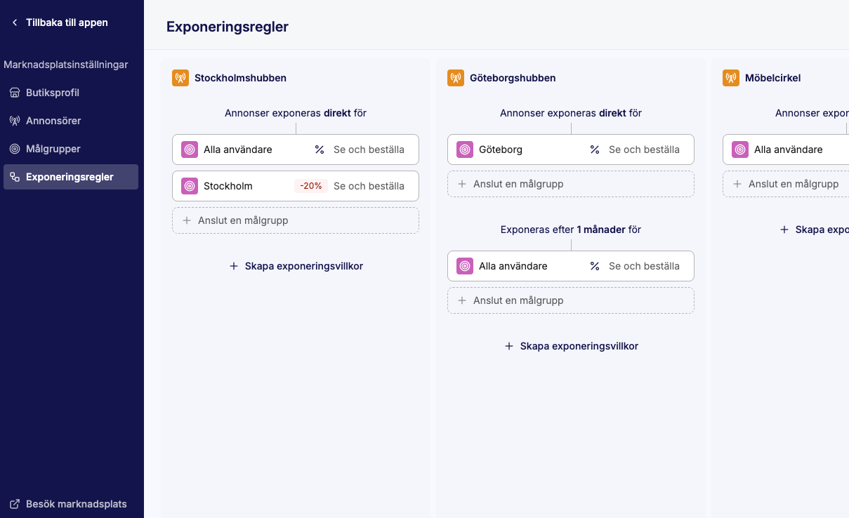Image resolution: width=849 pixels, height=518 pixels.
Task: Click the target icon beside Göteborg
Action: [465, 150]
